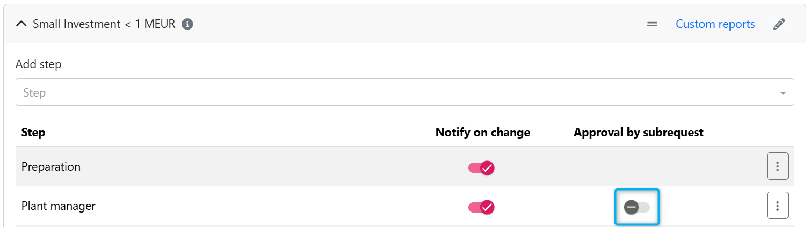The image size is (810, 227).
Task: Click the reorder handle icon beside Custom reports
Action: pos(652,24)
